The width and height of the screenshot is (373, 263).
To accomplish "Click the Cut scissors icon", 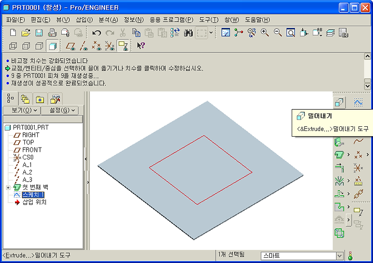I will [123, 32].
